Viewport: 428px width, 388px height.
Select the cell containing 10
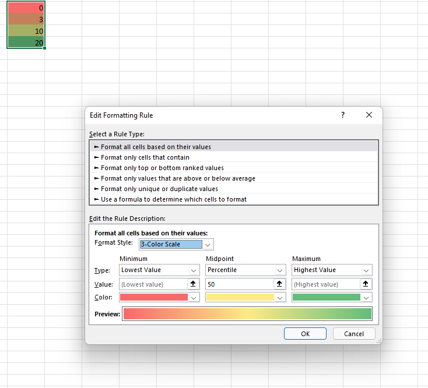coord(26,31)
